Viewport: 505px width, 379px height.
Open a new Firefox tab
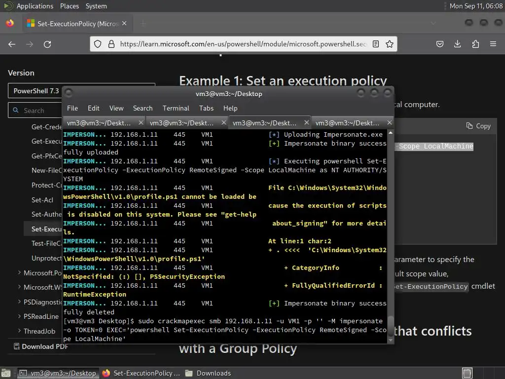144,24
